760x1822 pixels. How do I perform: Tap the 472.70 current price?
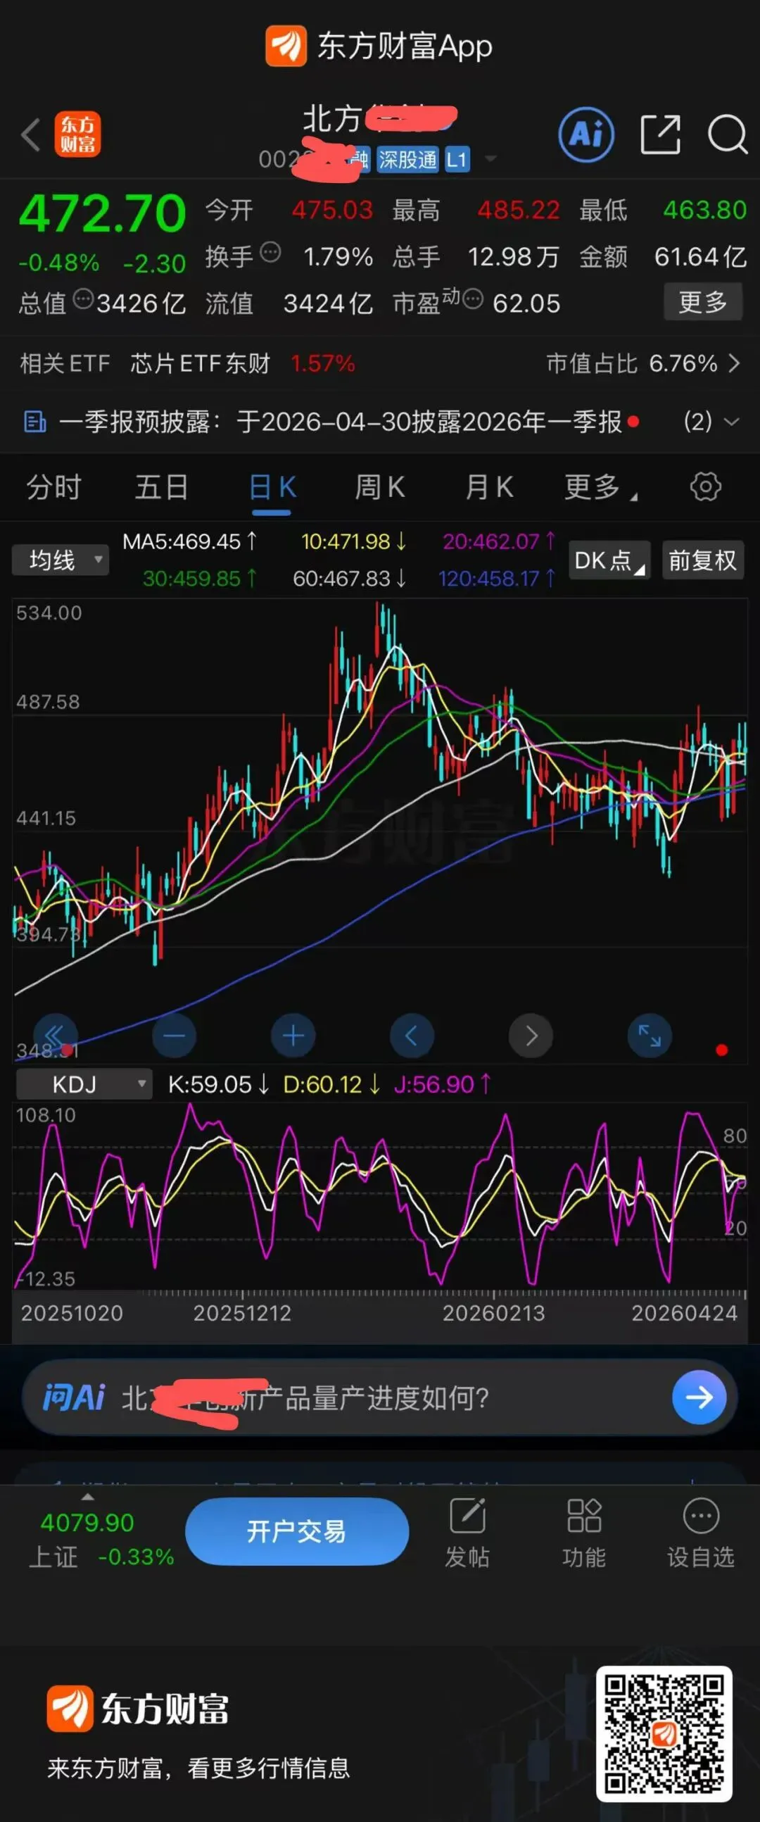tap(103, 213)
